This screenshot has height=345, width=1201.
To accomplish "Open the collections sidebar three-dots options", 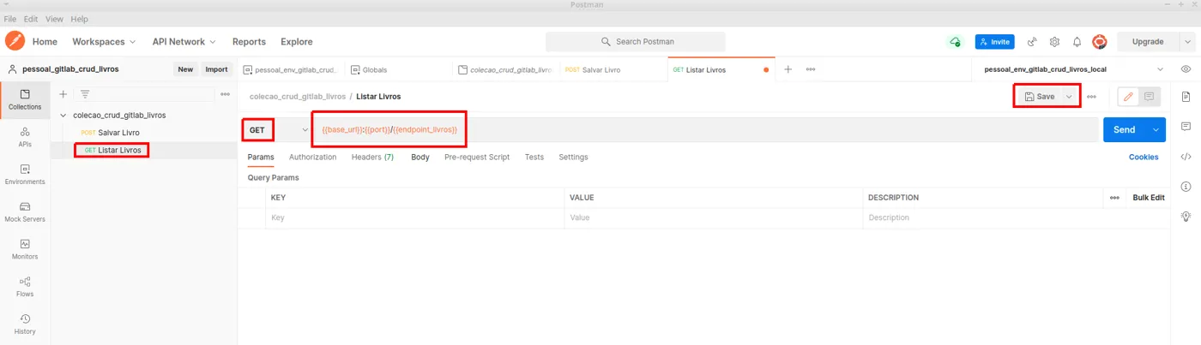I will [x=225, y=94].
